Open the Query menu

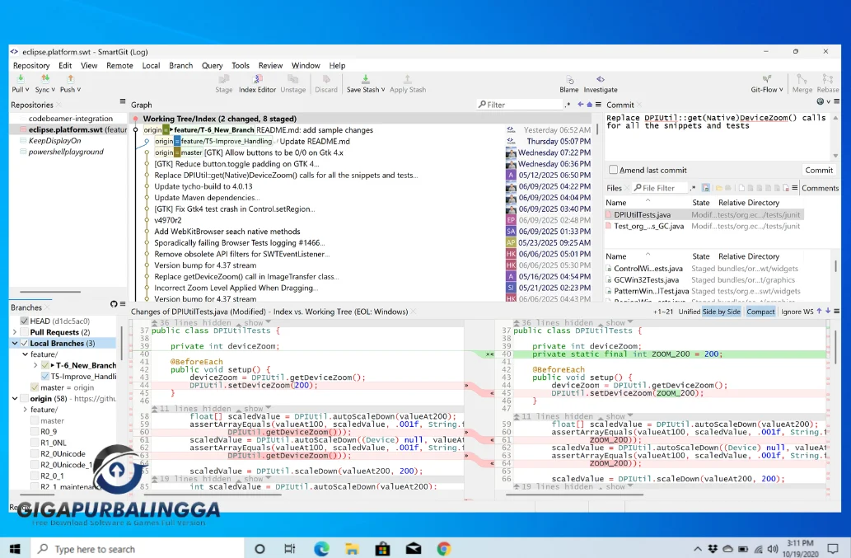pos(213,65)
